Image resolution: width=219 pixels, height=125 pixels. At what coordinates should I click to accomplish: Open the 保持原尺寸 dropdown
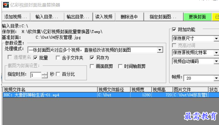click(x=216, y=38)
